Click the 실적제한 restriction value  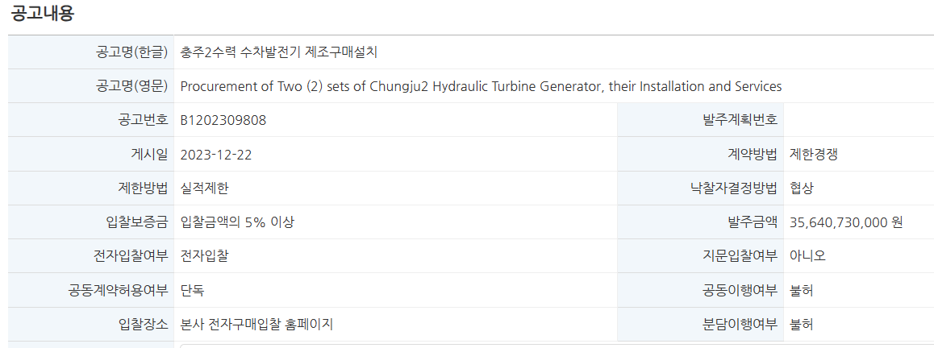205,188
